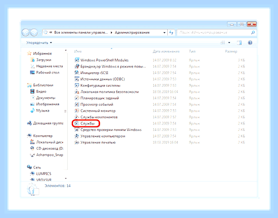Click the Локальная политика безопасности icon
This screenshot has width=278, height=218.
point(77,92)
